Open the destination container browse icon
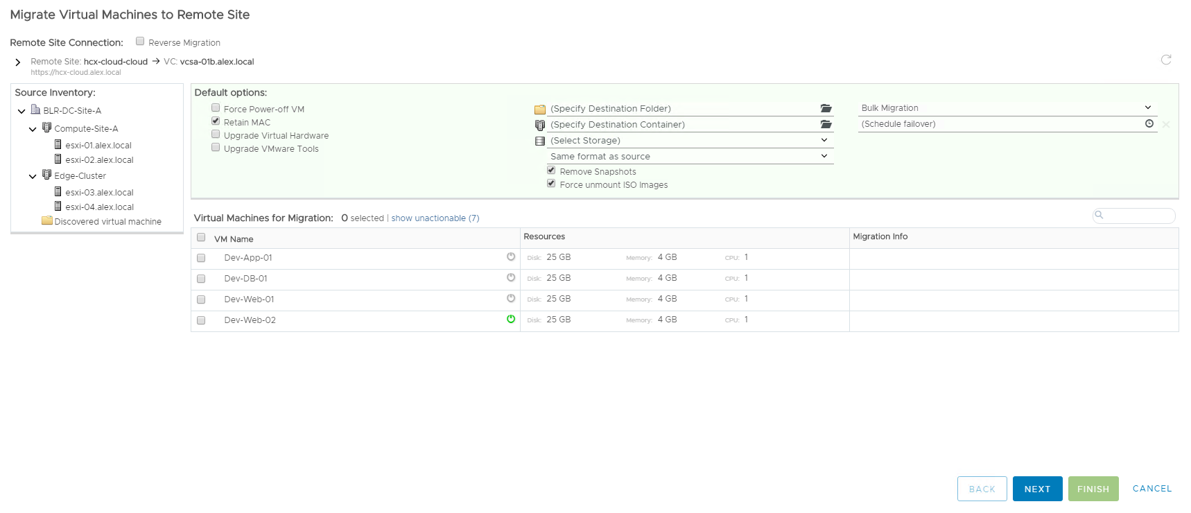Viewport: 1191px width, 513px height. [x=826, y=125]
